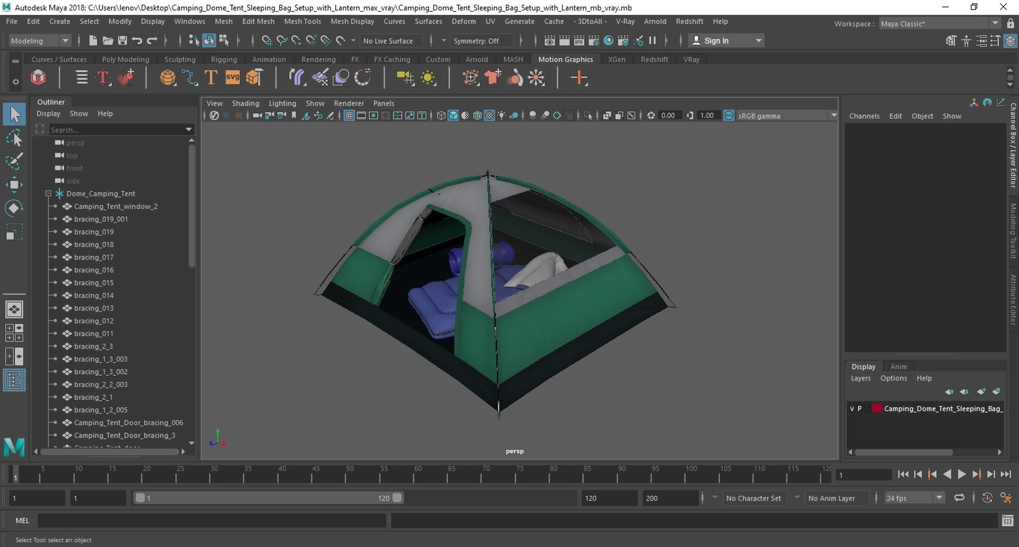Click the playback range slider bar
Screen dimensions: 1019x547
267,498
